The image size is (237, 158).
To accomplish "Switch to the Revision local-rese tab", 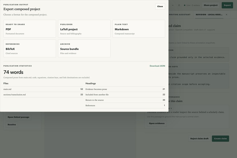I will pos(209,15).
